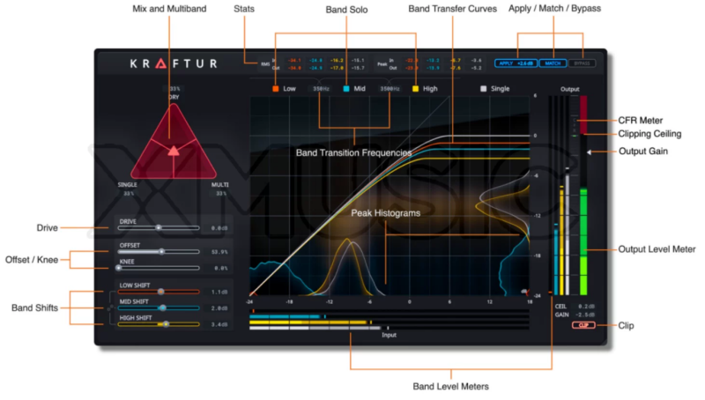The image size is (705, 400).
Task: Click the Kraftur logo triangle in the title
Action: (x=161, y=63)
